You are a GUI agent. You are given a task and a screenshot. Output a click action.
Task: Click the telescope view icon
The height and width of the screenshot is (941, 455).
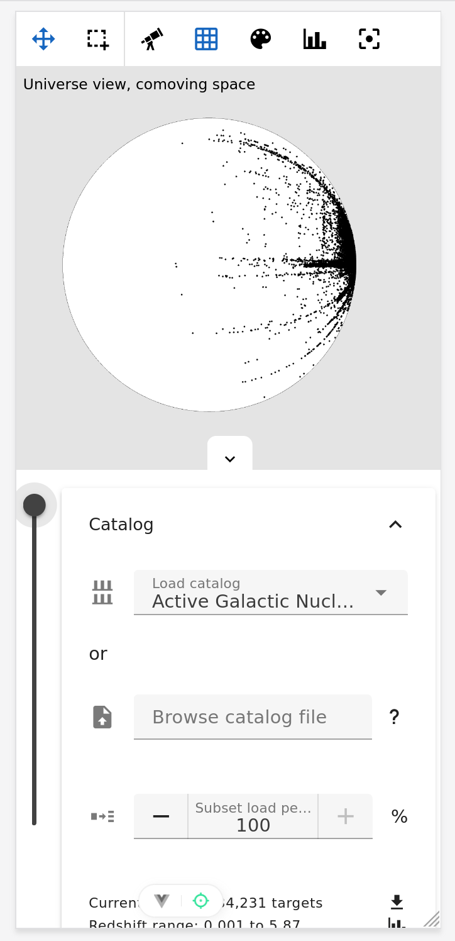click(x=152, y=39)
